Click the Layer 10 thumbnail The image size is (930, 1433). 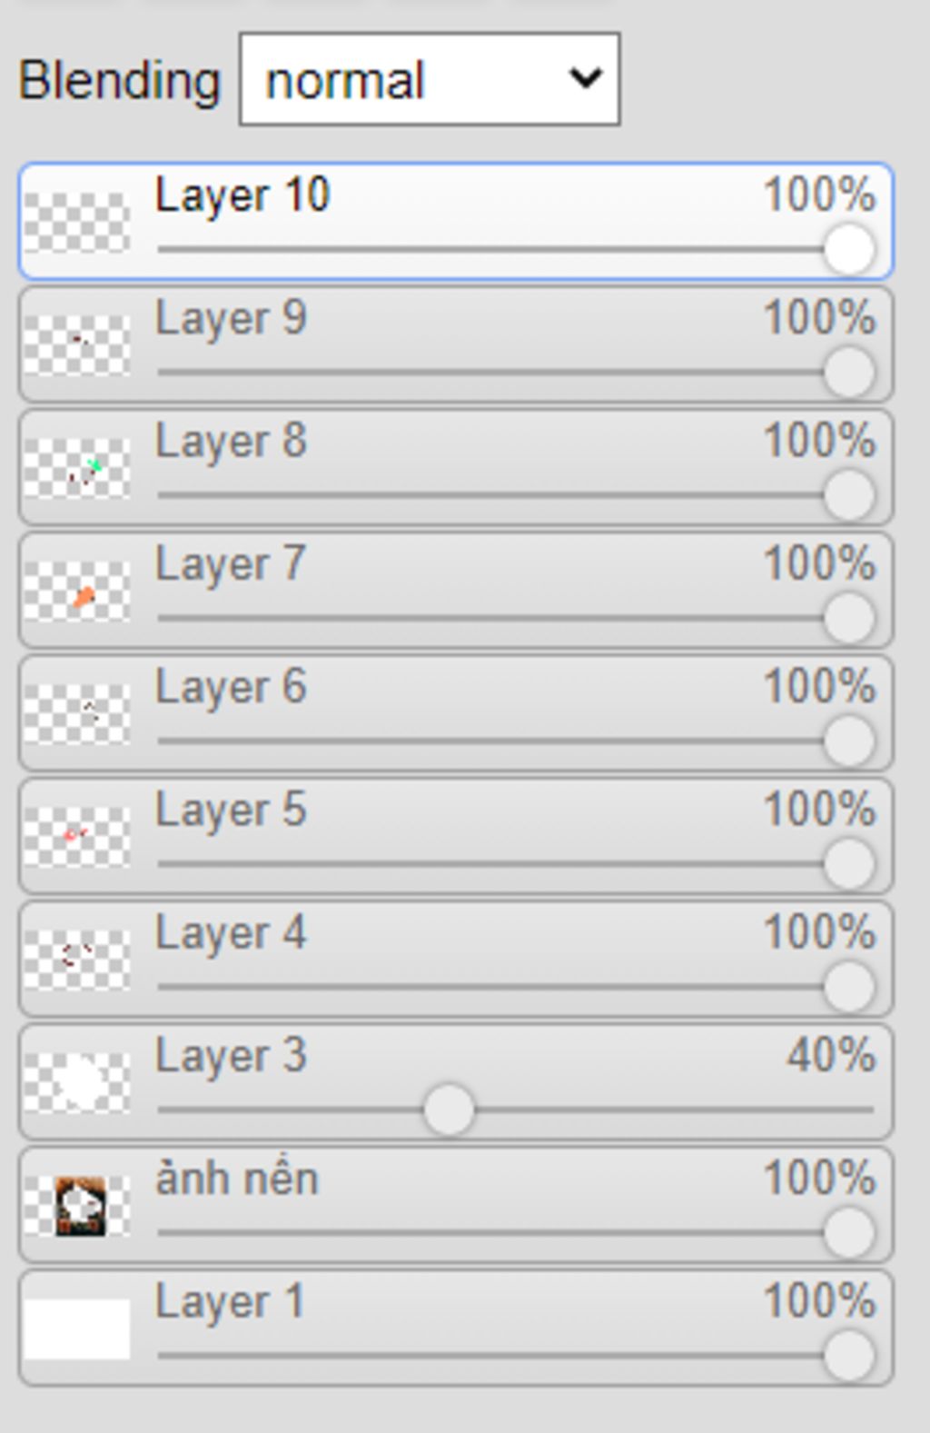pyautogui.click(x=76, y=222)
